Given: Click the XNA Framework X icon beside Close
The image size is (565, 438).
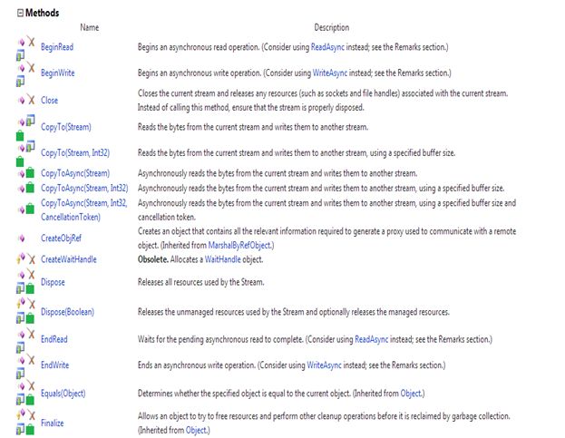Looking at the screenshot, I should click(32, 100).
